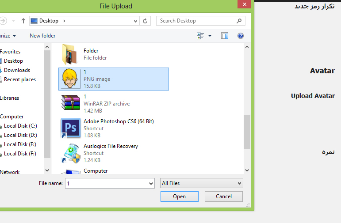Open Local Disk (C:)
This screenshot has height=223, width=341.
click(20, 126)
